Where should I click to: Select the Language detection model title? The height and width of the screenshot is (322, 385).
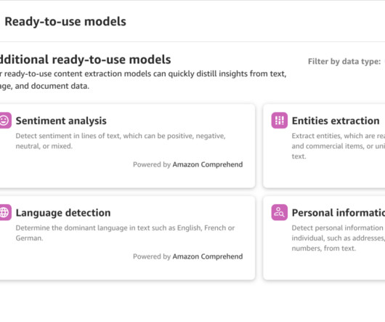[63, 213]
